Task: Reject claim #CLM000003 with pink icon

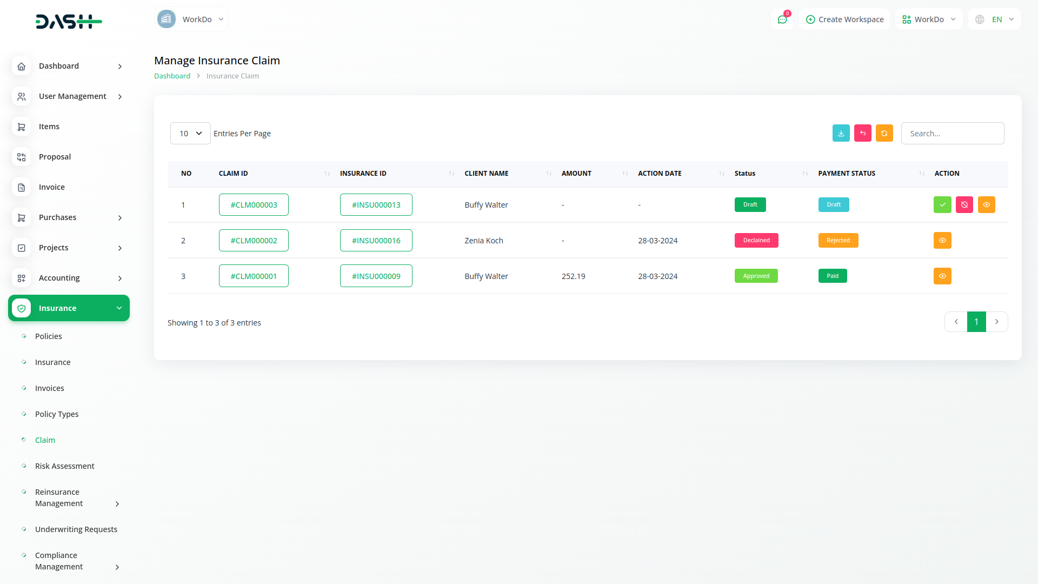Action: coord(964,205)
